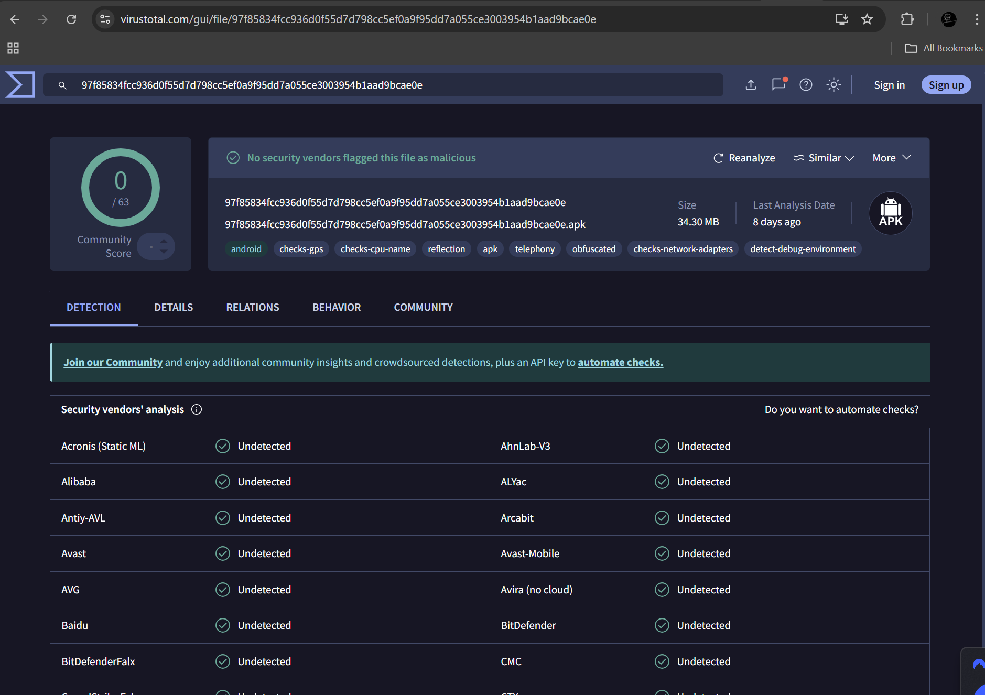Click the Antiy-AVL vendor name
Image resolution: width=985 pixels, height=695 pixels.
tap(83, 518)
